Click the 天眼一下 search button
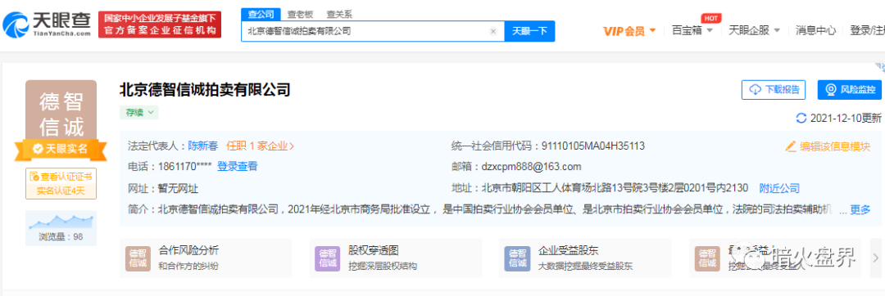885x296 pixels. pos(529,32)
